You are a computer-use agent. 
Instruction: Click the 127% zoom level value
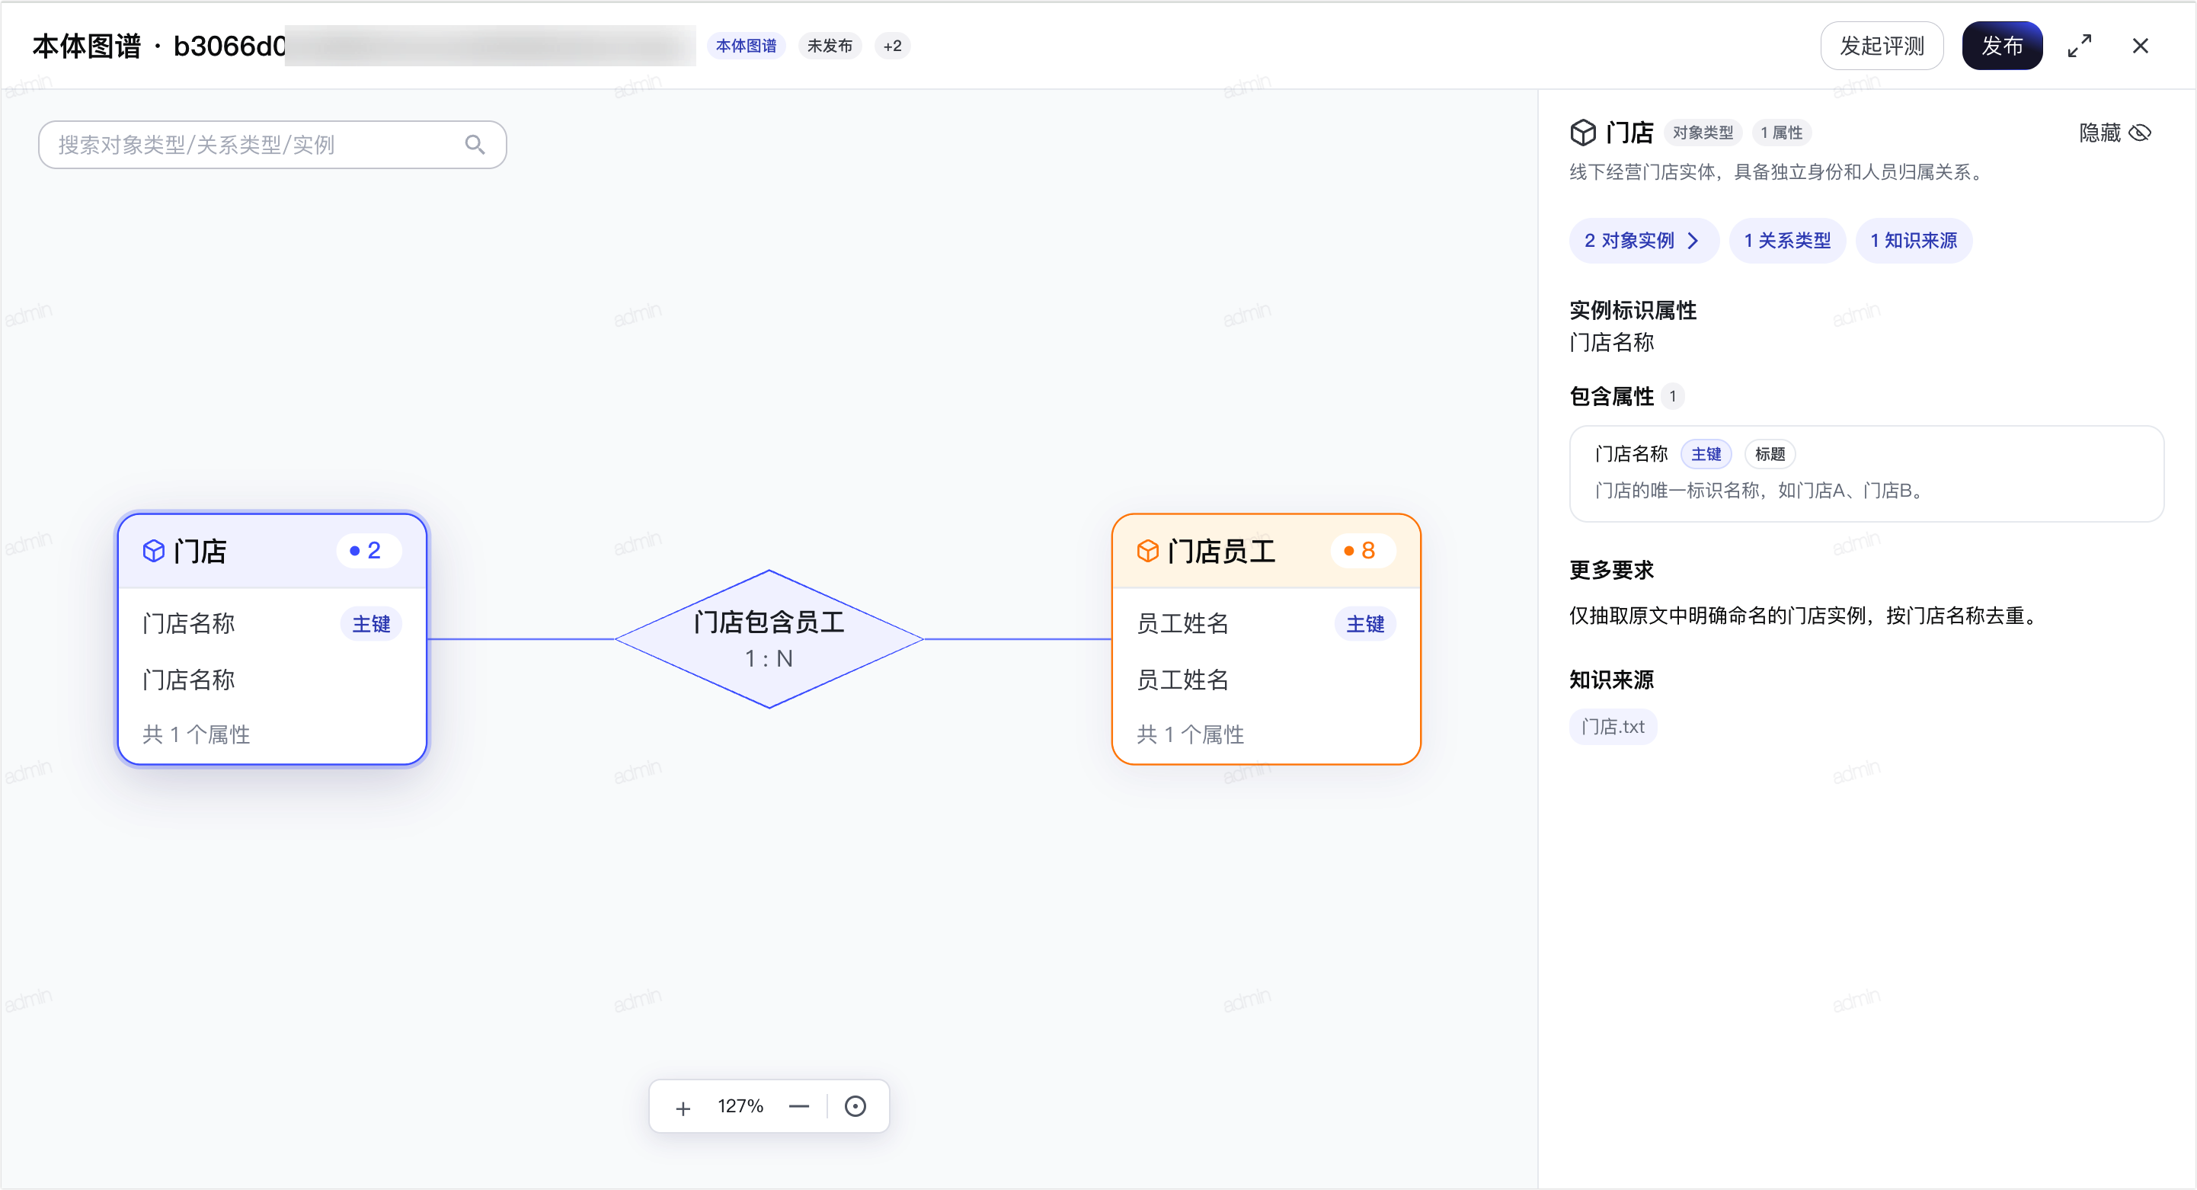(740, 1106)
